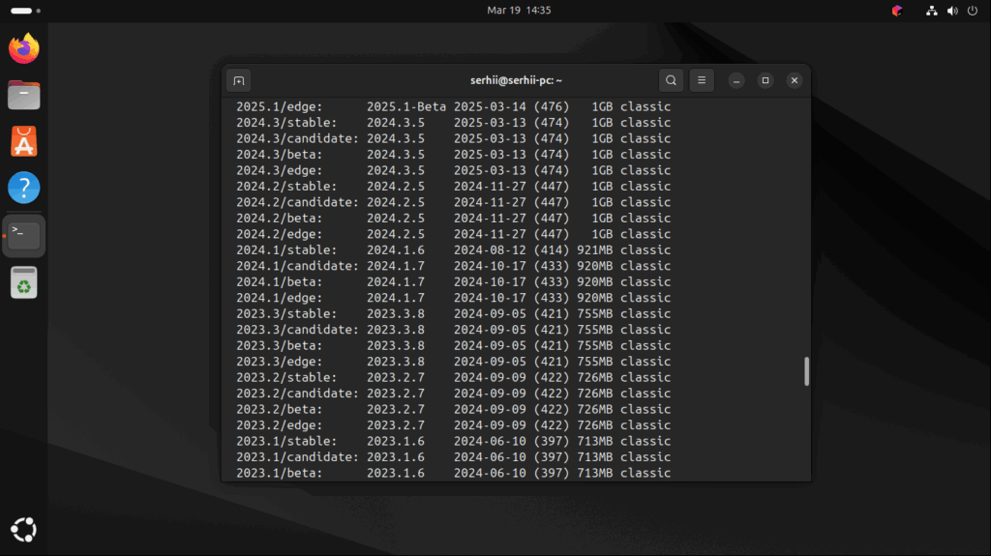This screenshot has width=991, height=556.
Task: Click the (476) revision number
Action: (552, 106)
